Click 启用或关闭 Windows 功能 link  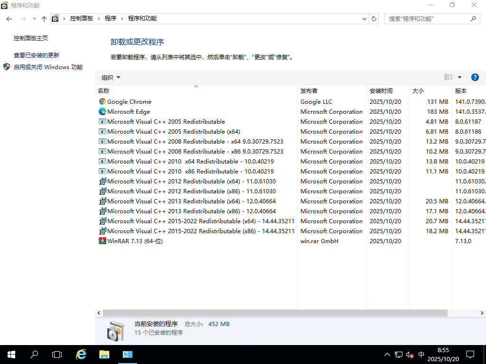47,67
